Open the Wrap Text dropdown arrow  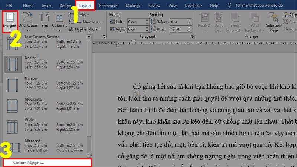223,30
